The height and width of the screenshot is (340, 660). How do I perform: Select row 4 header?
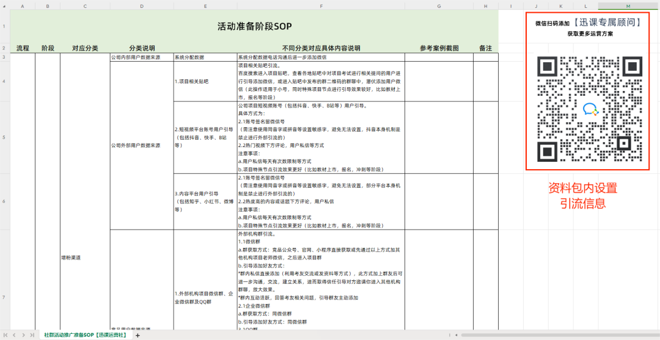point(5,82)
